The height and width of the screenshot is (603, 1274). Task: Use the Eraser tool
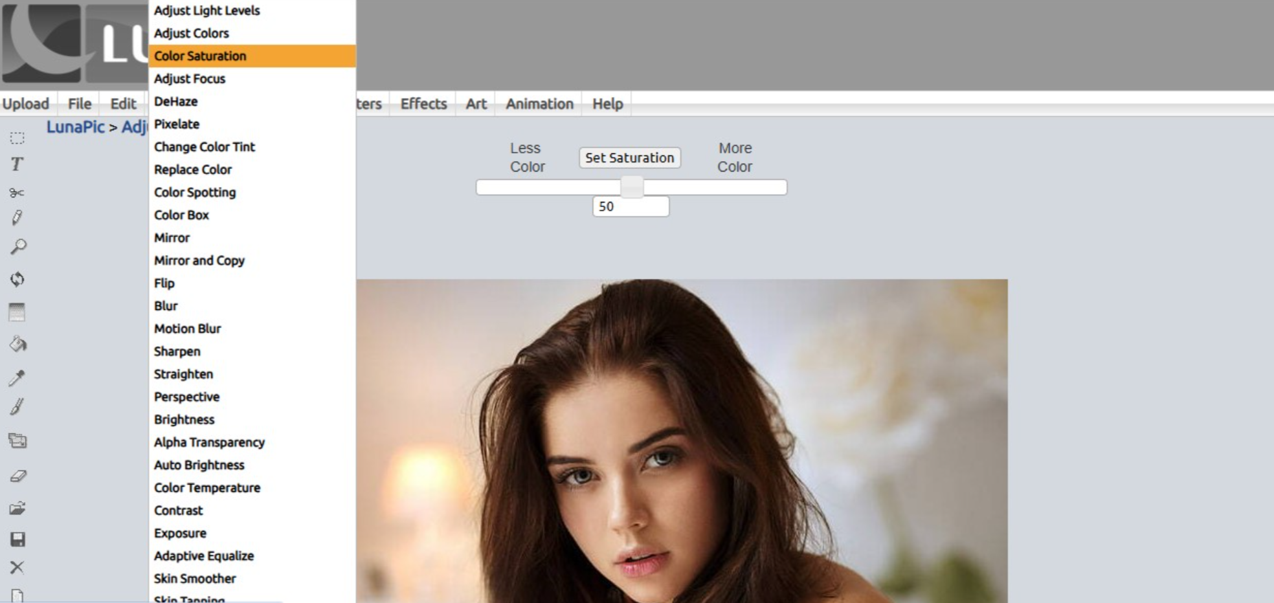[17, 477]
